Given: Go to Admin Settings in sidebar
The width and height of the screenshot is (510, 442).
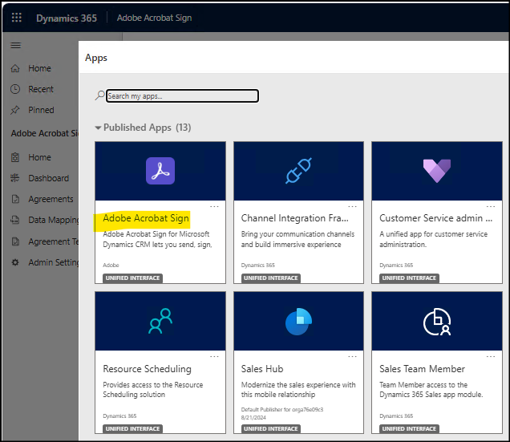Looking at the screenshot, I should click(x=54, y=262).
